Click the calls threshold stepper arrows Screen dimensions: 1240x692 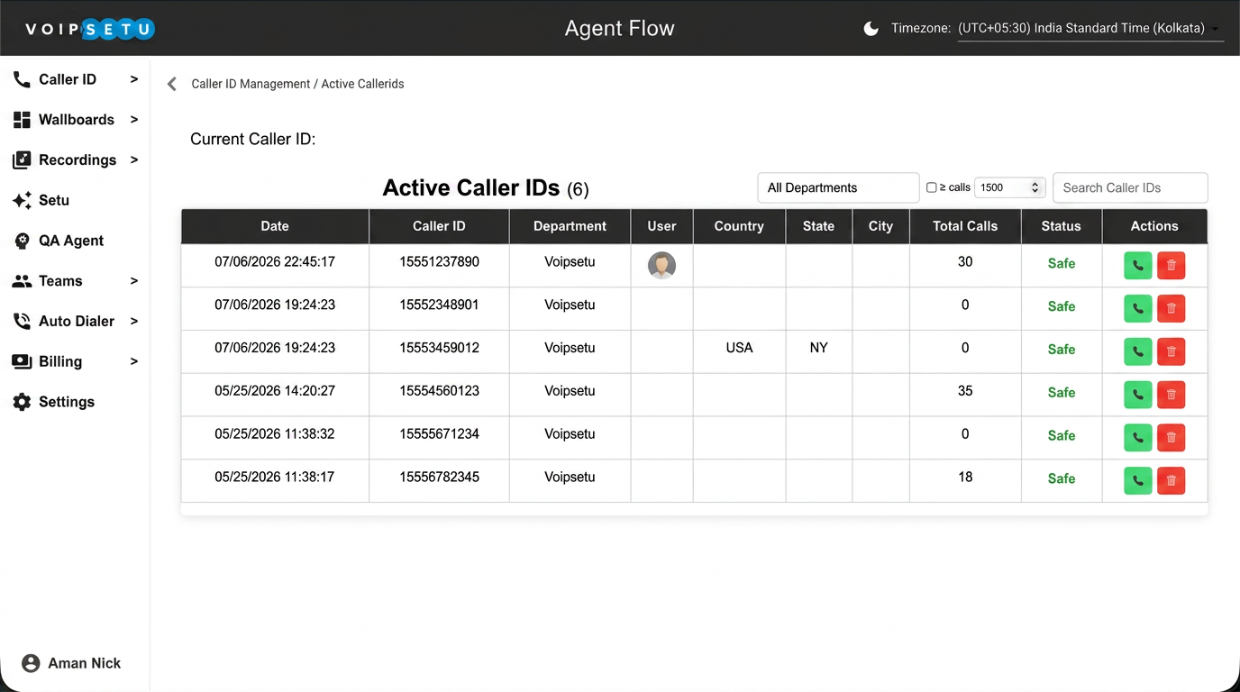[x=1035, y=187]
